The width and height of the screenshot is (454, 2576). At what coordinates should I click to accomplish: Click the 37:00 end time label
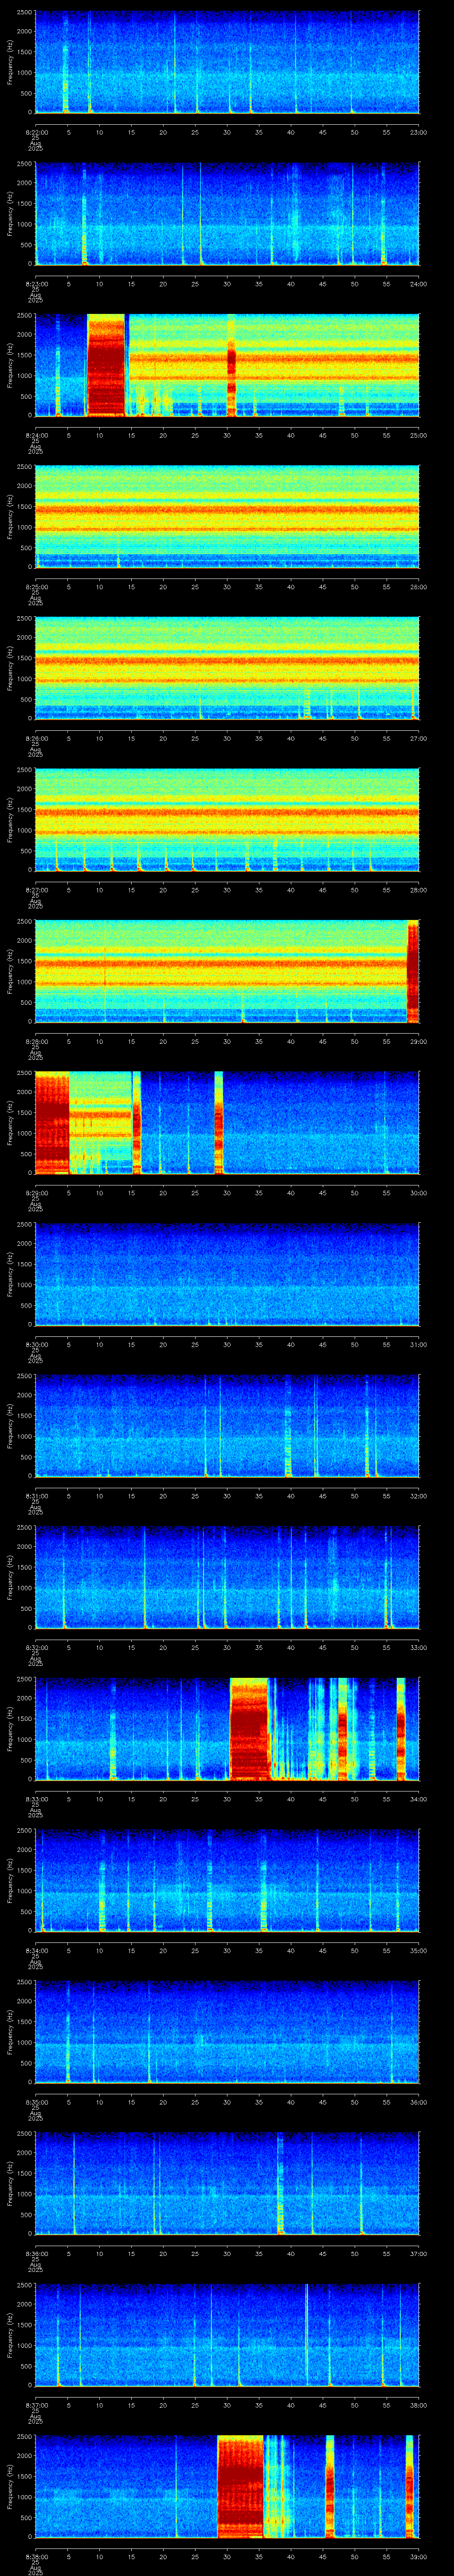pyautogui.click(x=418, y=2255)
